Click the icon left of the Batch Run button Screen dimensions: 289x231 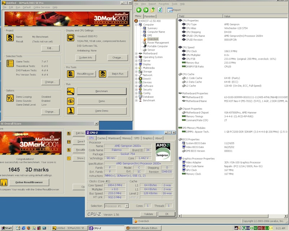tap(103, 74)
